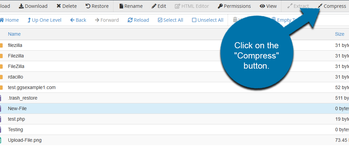Click Unselect All checkbox button
The image size is (349, 155).
(x=208, y=20)
